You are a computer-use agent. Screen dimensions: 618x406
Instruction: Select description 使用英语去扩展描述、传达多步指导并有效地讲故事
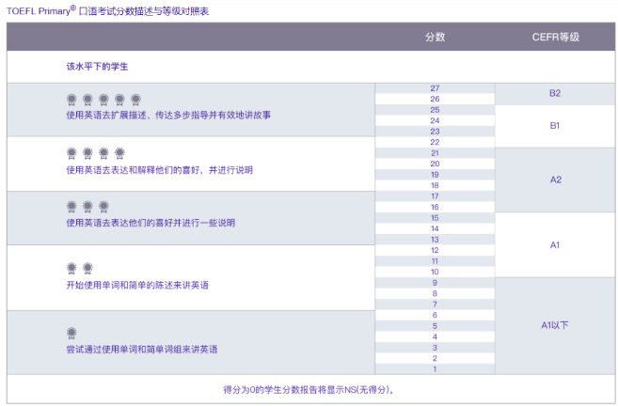coord(168,115)
